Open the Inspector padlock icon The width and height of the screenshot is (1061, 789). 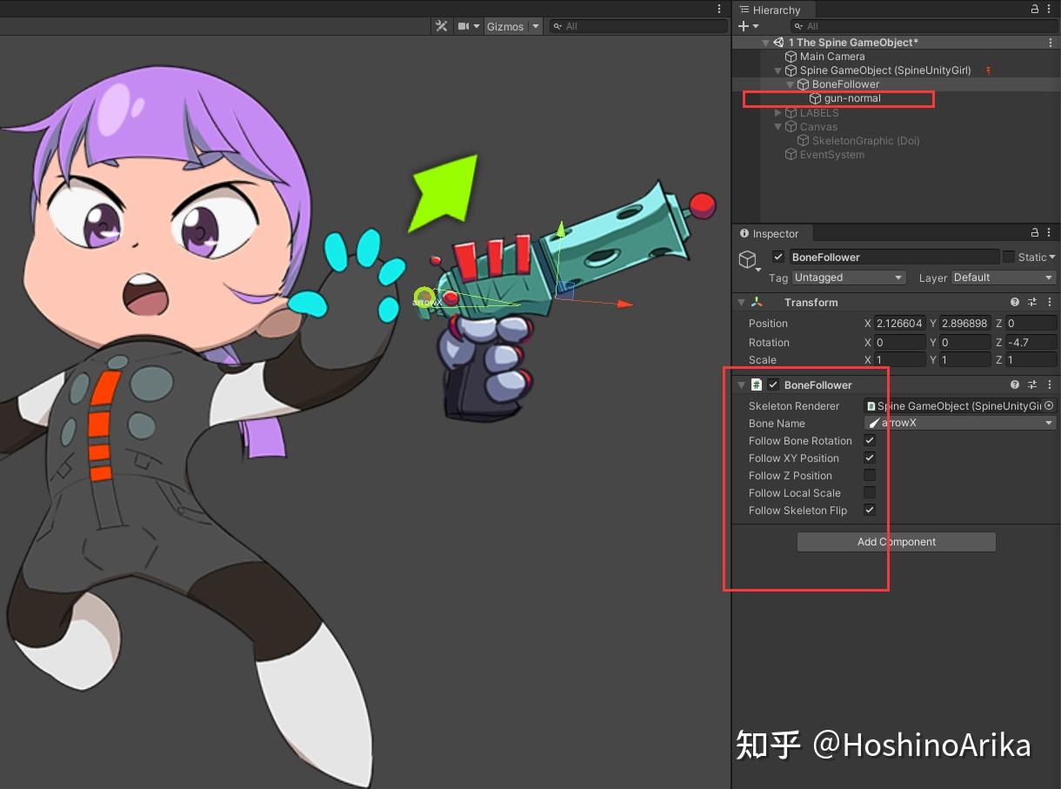coord(1033,232)
